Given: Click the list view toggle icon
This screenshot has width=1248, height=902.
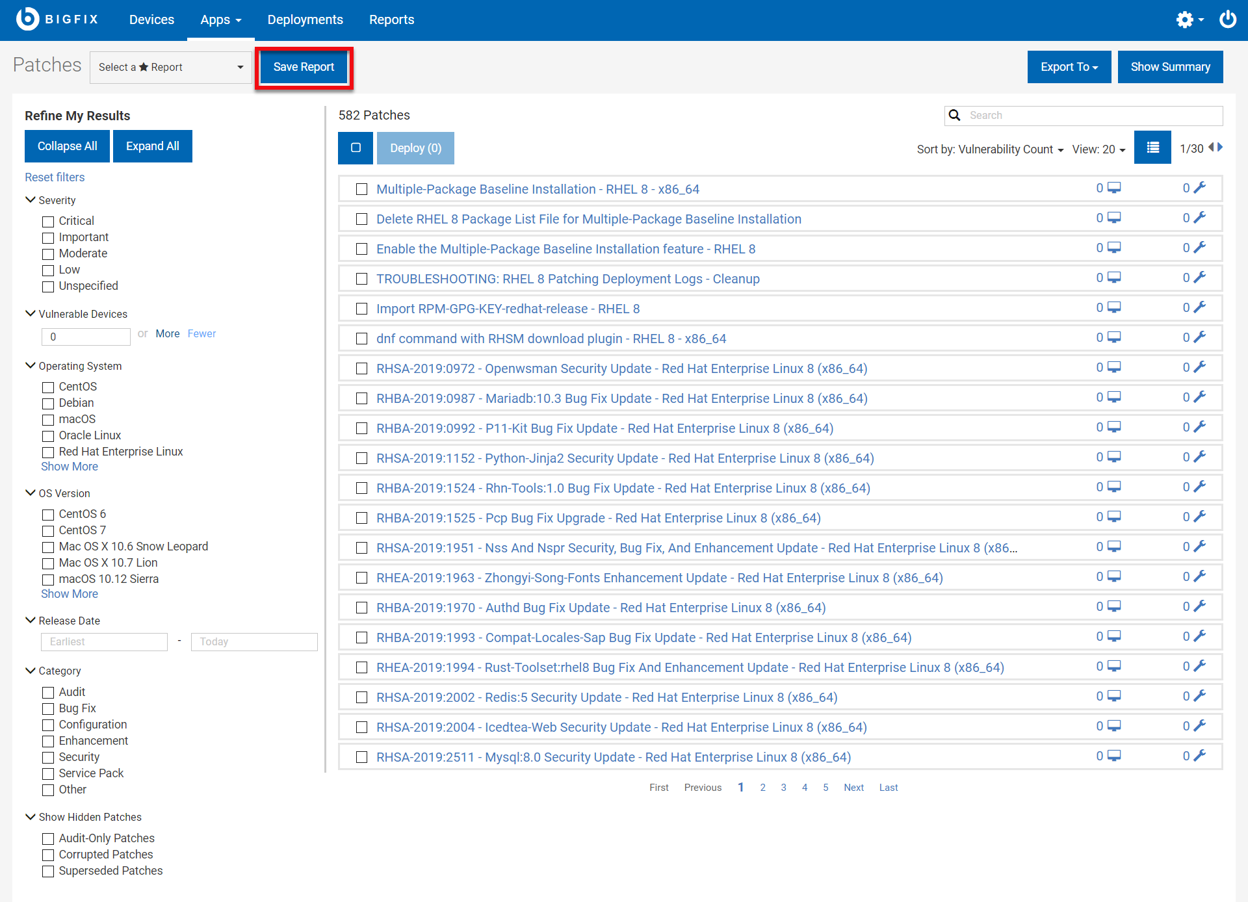Looking at the screenshot, I should (x=1152, y=148).
